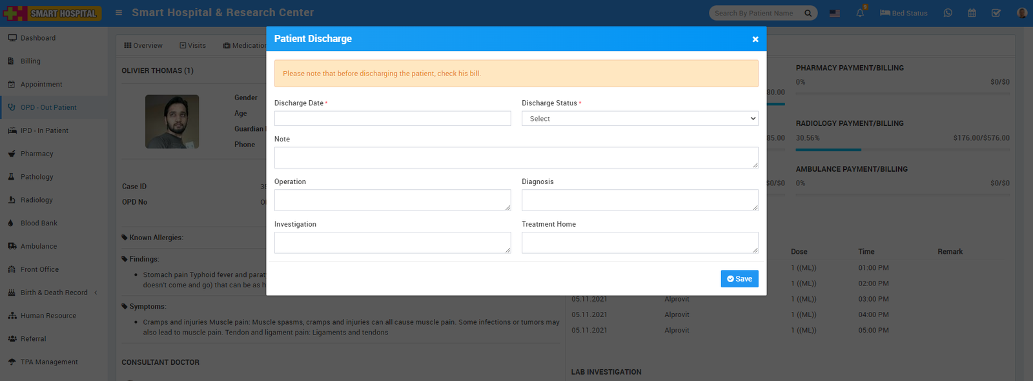Open Pharmacy in the sidebar

tap(37, 154)
